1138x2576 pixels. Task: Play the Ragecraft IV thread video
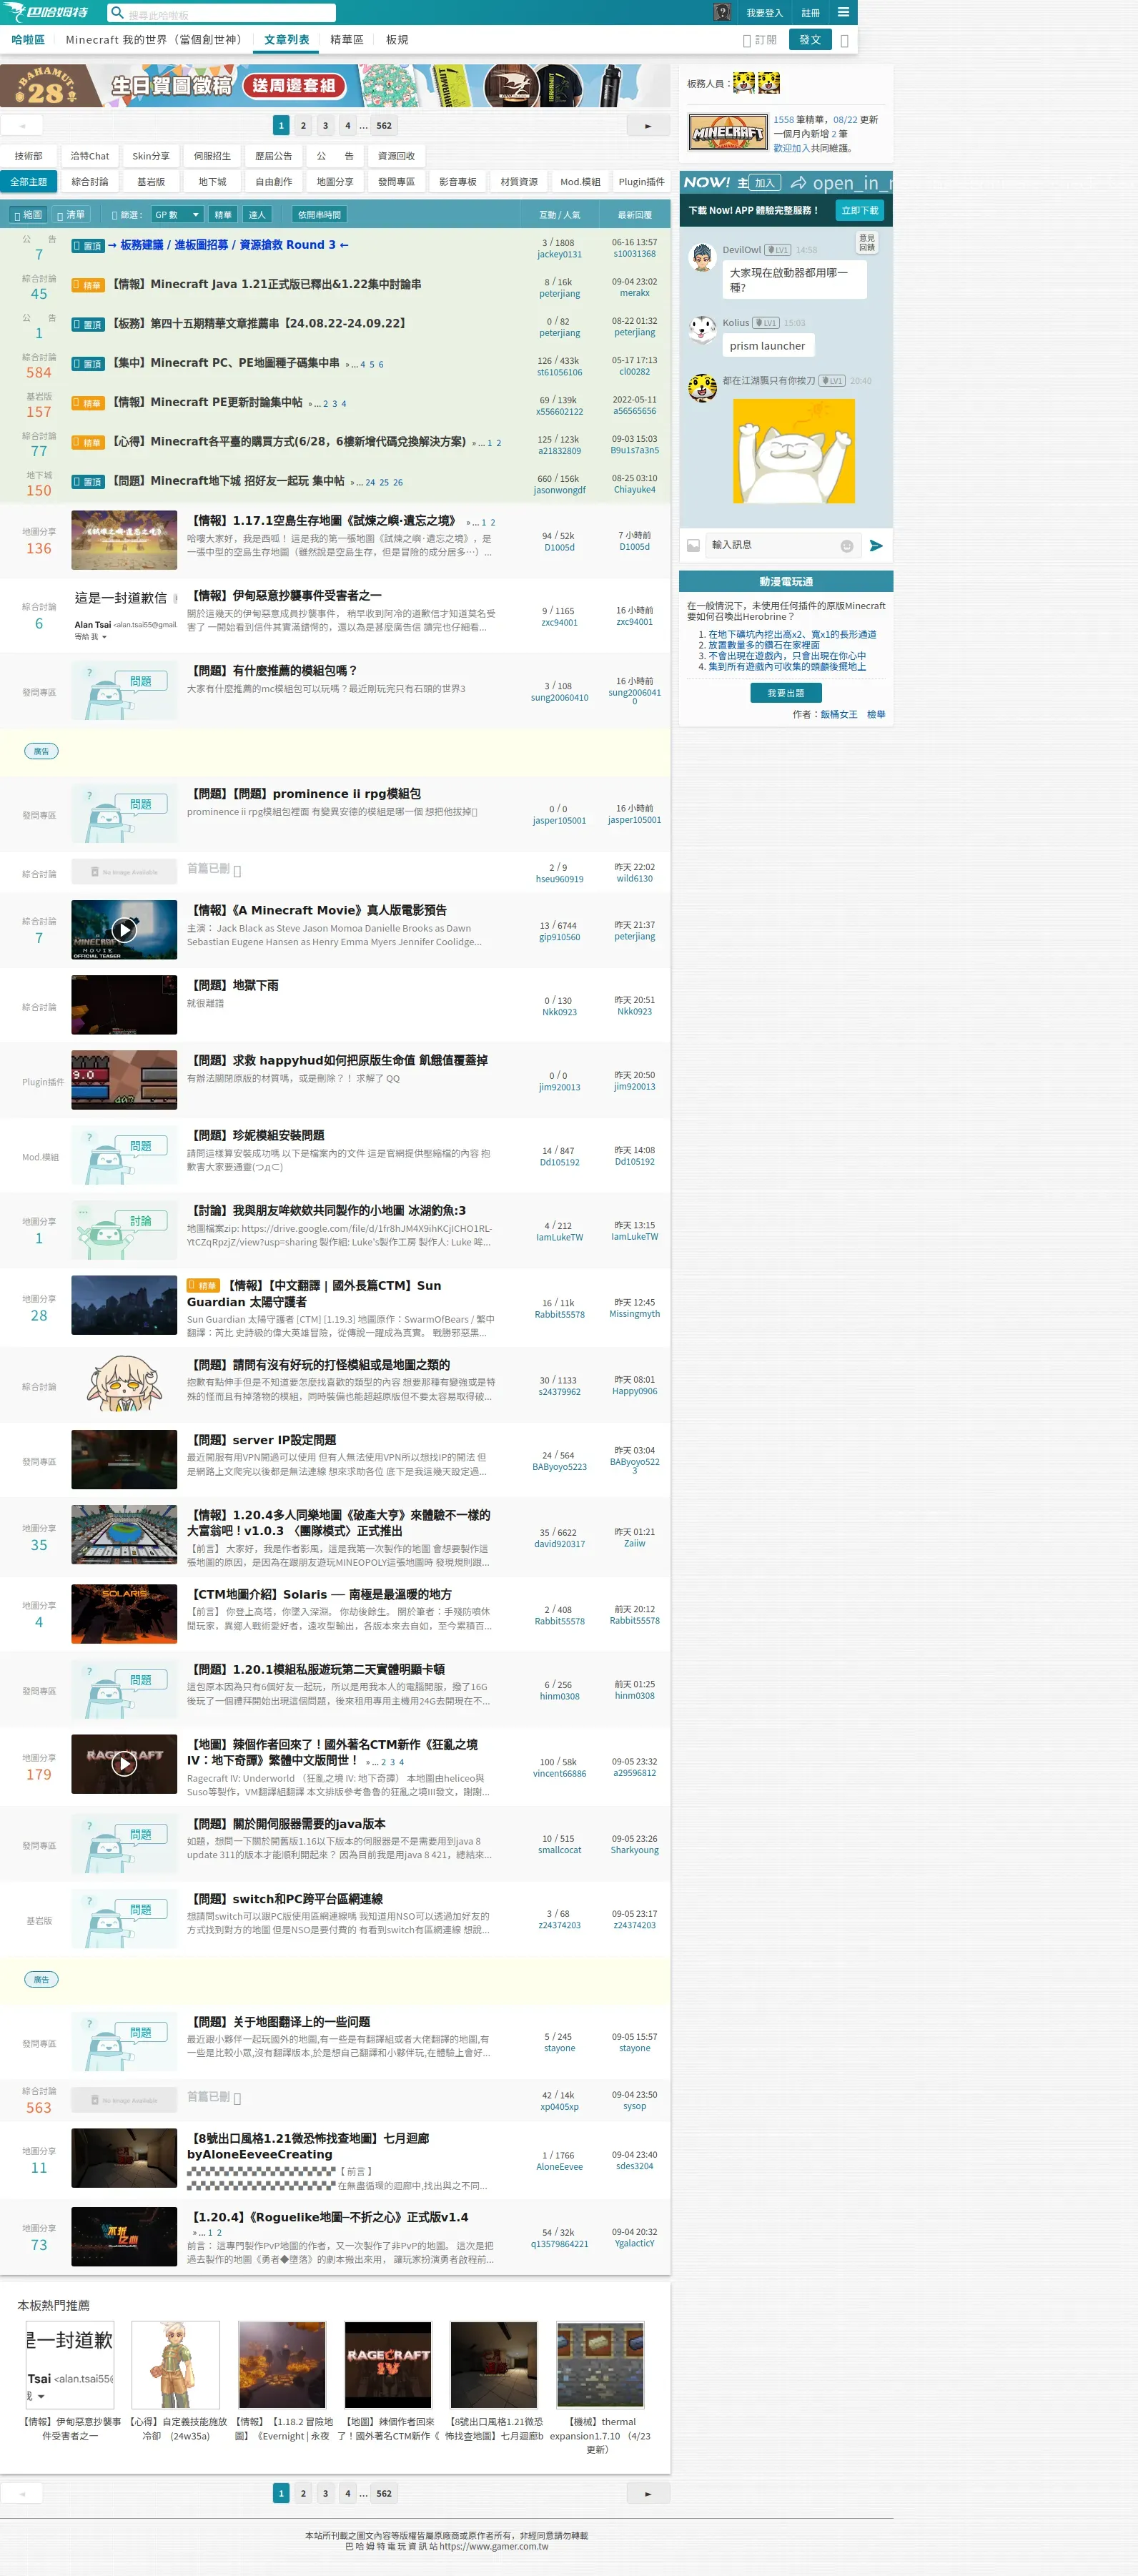pyautogui.click(x=124, y=1763)
